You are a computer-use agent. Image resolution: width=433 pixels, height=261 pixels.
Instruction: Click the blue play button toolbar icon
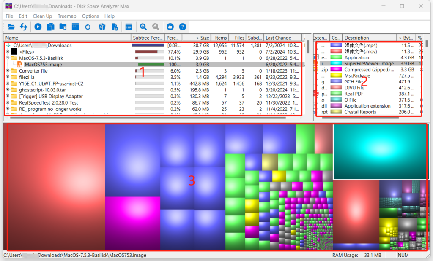[x=38, y=27]
